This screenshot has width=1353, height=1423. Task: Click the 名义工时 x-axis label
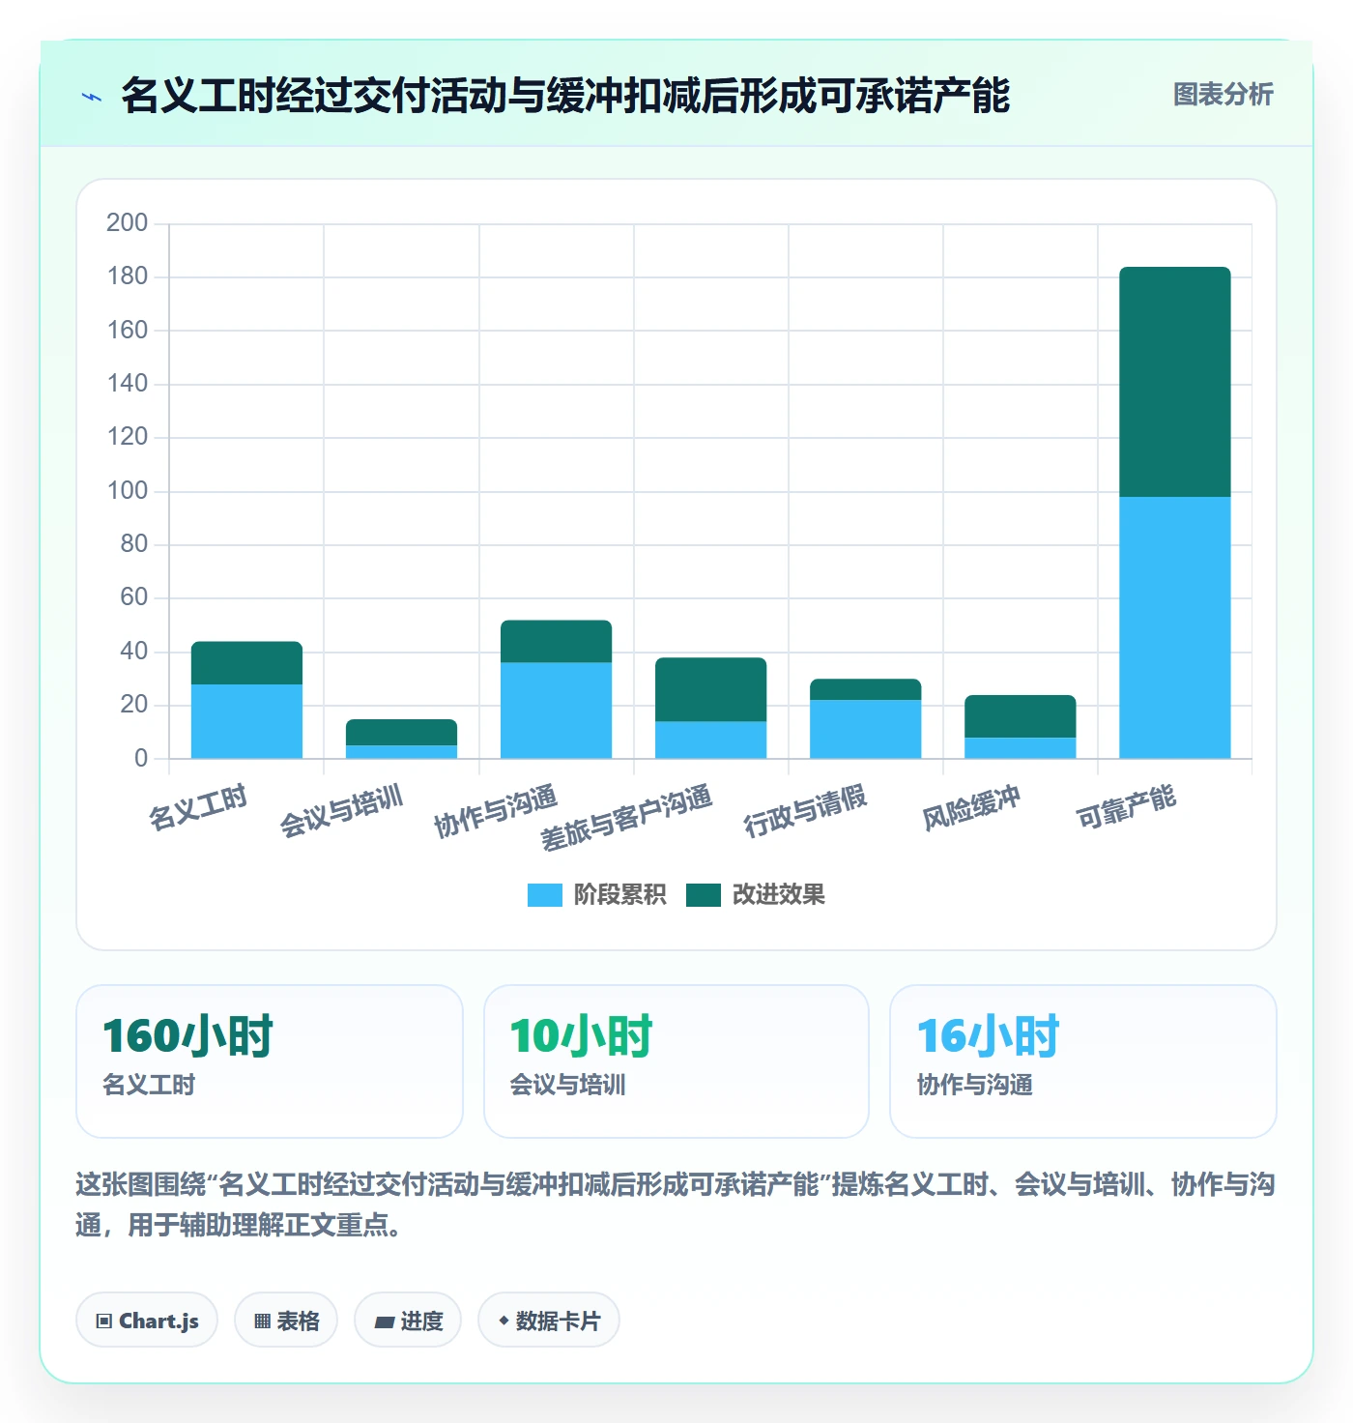198,807
